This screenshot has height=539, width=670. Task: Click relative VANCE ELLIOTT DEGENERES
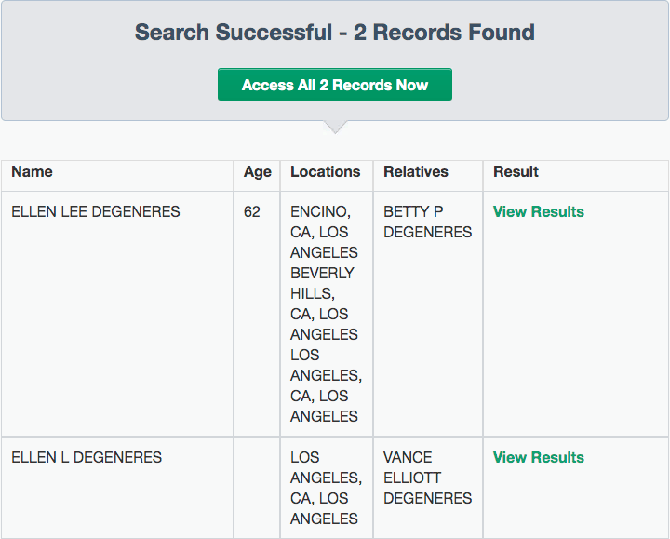[x=428, y=478]
